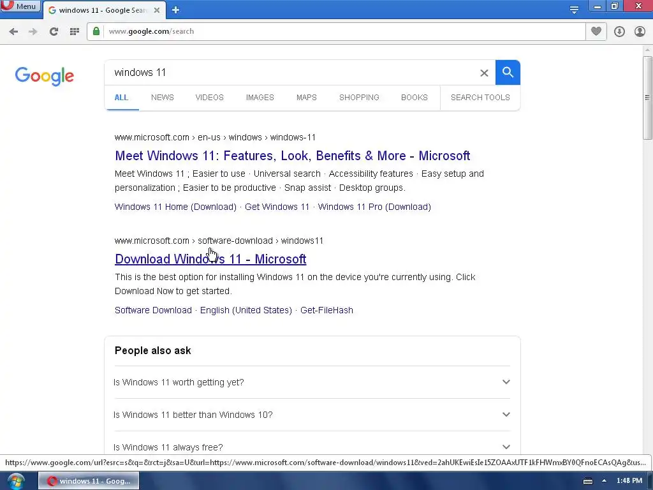Image resolution: width=653 pixels, height=490 pixels.
Task: Show hidden tray icons arrow
Action: coord(604,481)
